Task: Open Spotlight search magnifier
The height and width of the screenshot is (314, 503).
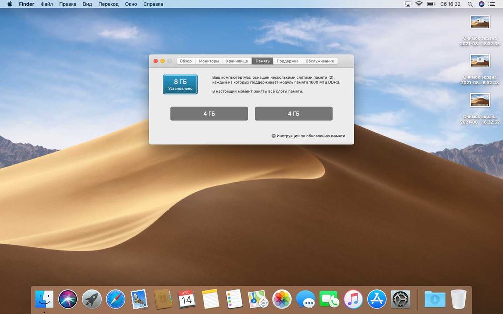Action: coord(470,4)
